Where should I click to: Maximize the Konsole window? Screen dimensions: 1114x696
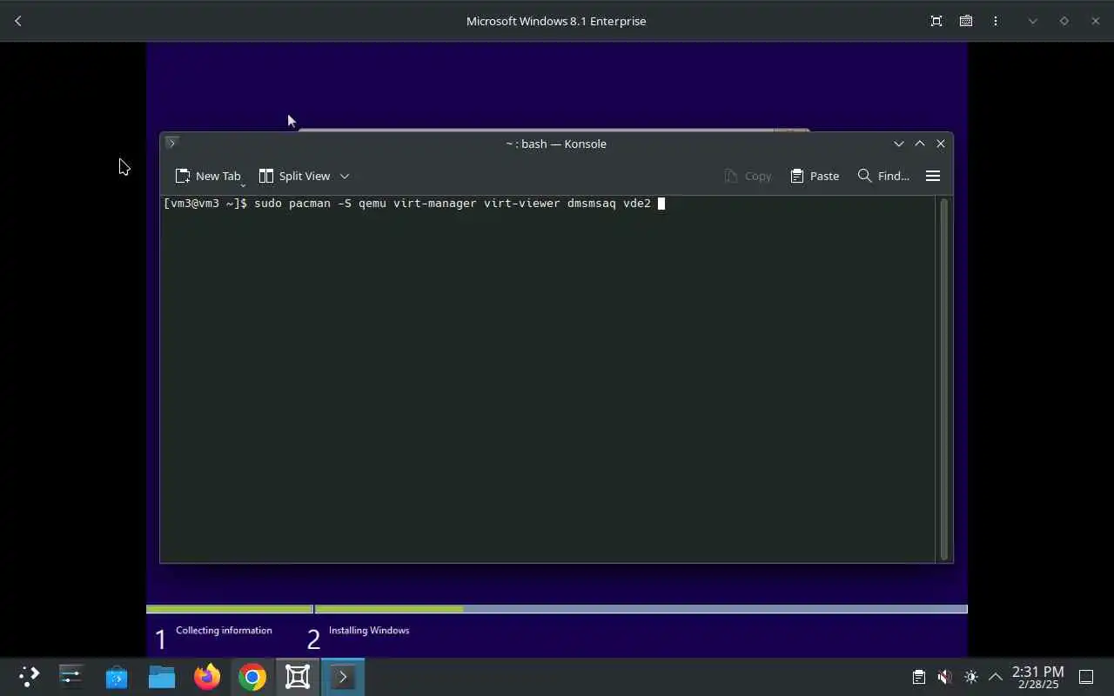920,144
